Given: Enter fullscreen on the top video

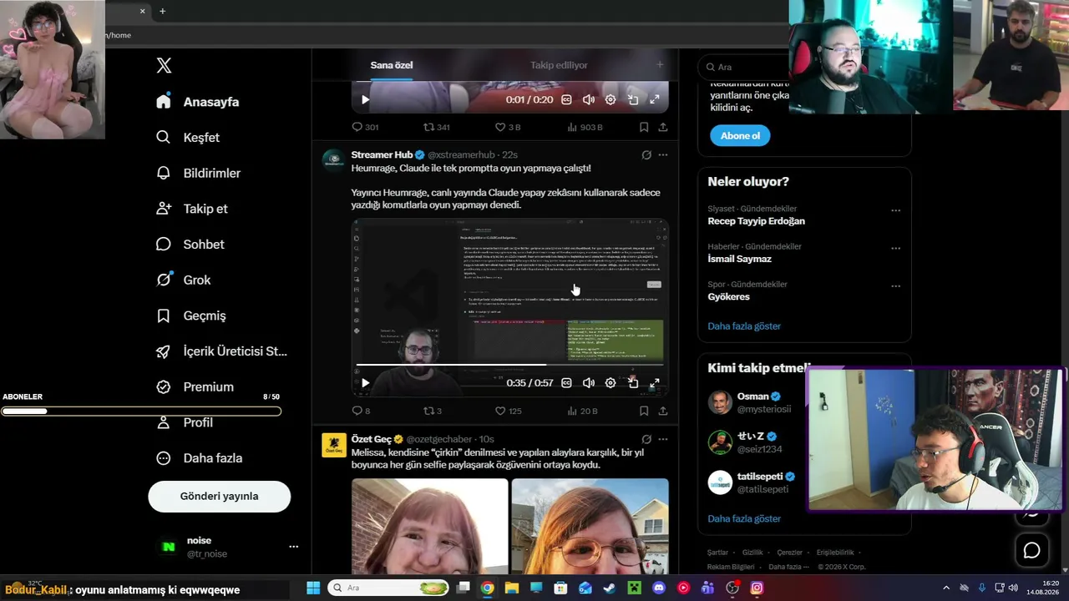Looking at the screenshot, I should coord(655,99).
